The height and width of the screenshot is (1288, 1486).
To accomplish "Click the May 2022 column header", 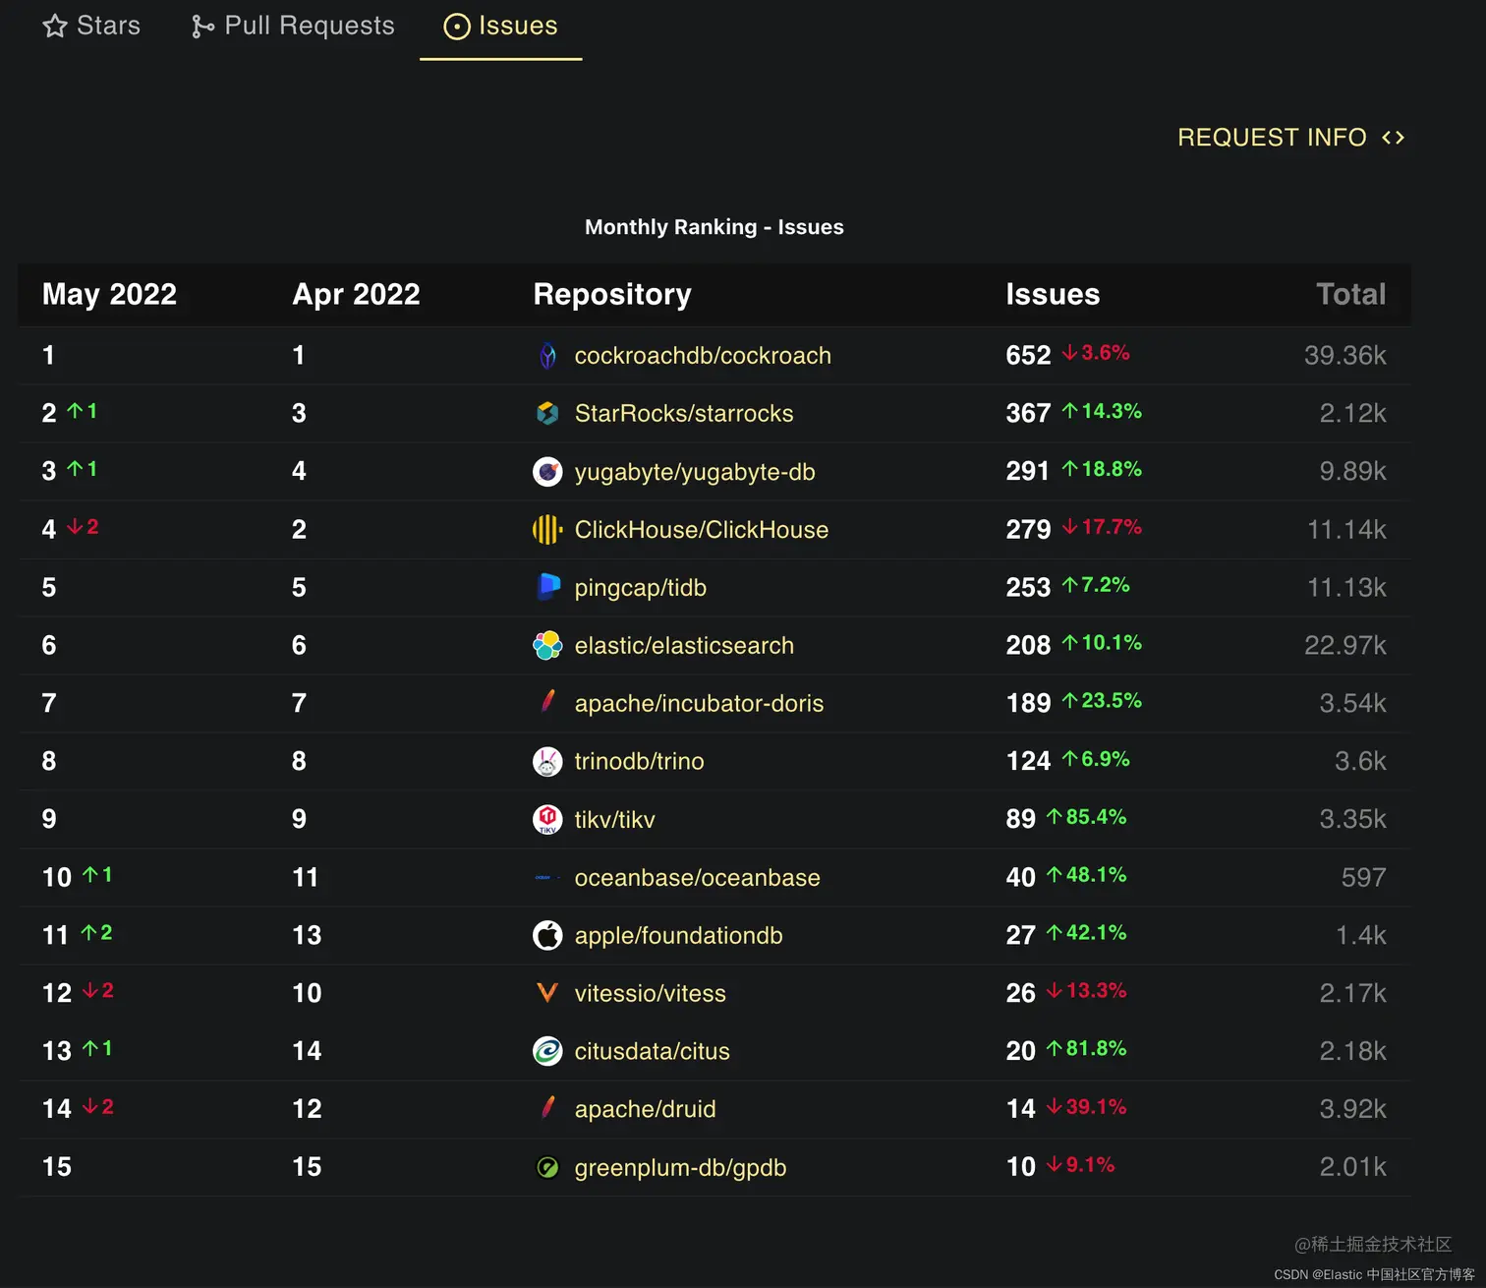I will (x=109, y=294).
